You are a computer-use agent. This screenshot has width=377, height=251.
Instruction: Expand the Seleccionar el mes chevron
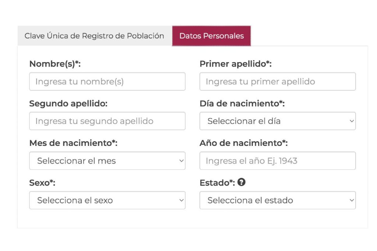(181, 161)
